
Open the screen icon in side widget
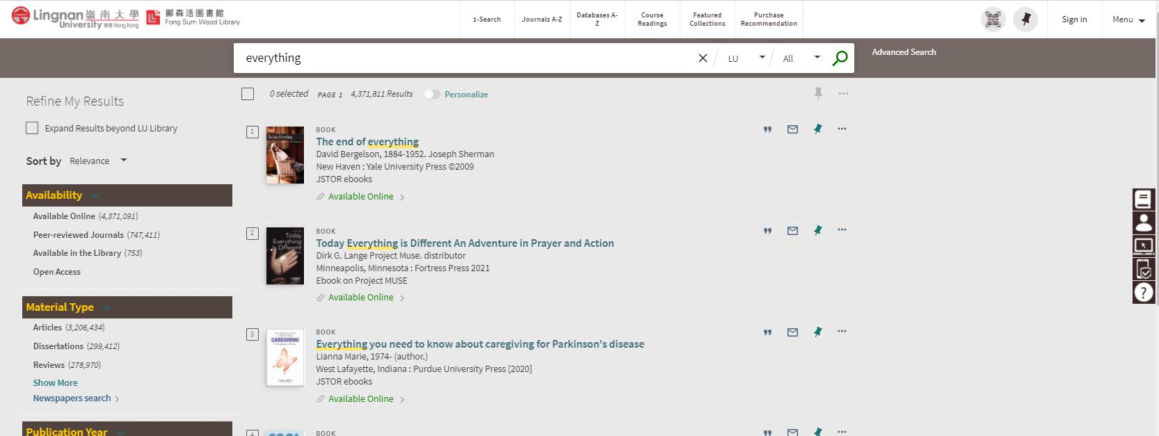click(1143, 245)
